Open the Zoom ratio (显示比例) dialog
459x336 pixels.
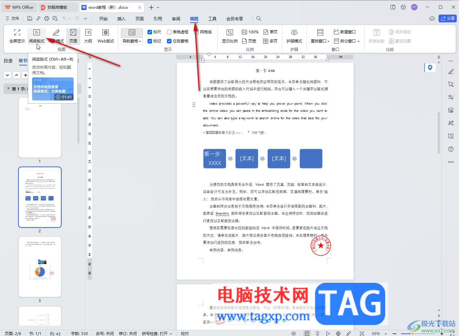pyautogui.click(x=230, y=36)
